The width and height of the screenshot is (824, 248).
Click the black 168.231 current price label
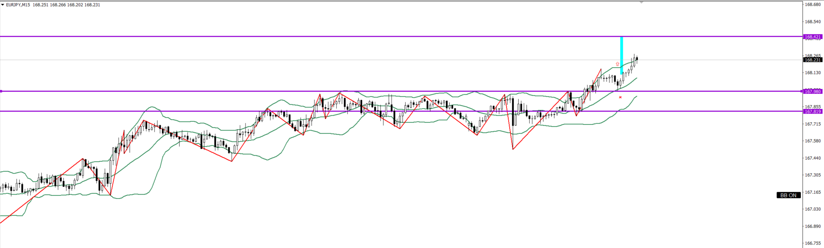point(813,60)
